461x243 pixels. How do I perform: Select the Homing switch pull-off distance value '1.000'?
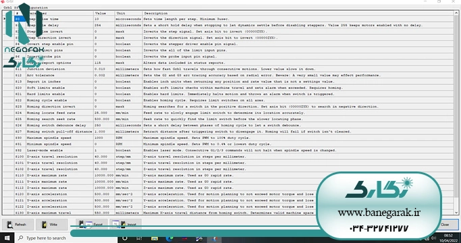(x=104, y=132)
